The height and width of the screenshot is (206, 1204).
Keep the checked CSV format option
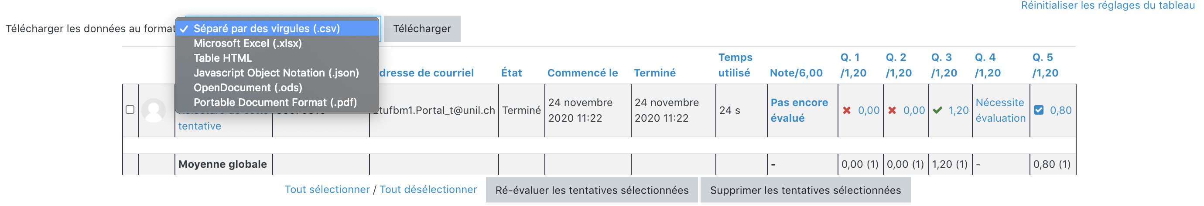[x=267, y=28]
